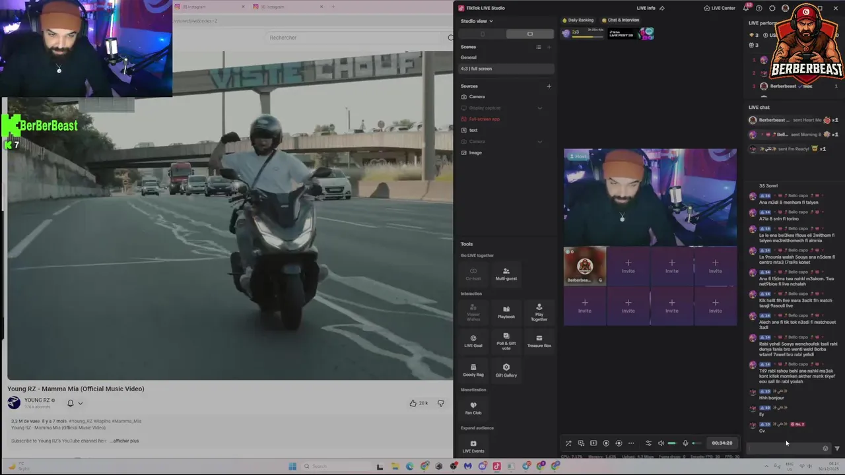
Task: Click the 2/3 progress task widget
Action: pyautogui.click(x=582, y=33)
